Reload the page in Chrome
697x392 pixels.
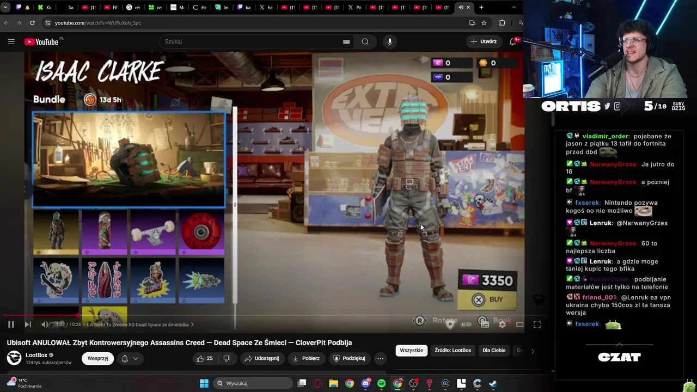pos(32,23)
